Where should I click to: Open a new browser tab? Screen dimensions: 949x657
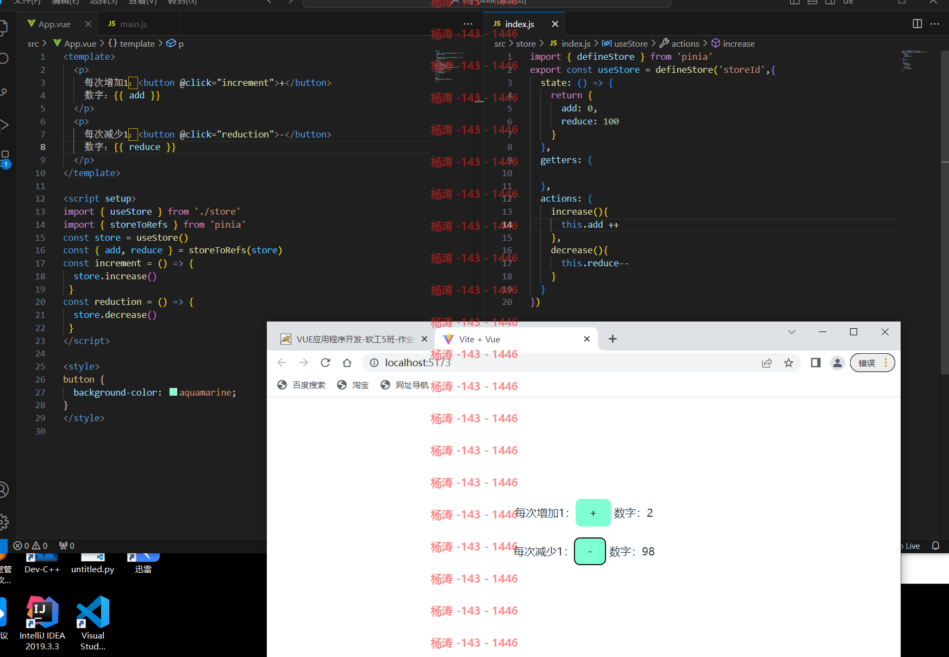pyautogui.click(x=613, y=339)
